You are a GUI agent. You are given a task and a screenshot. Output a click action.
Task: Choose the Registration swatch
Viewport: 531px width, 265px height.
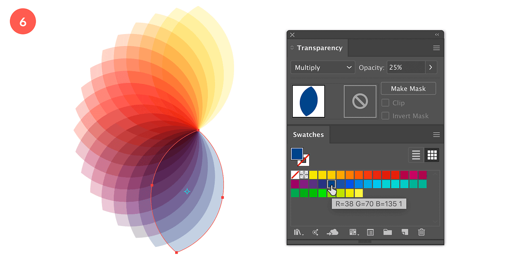pyautogui.click(x=304, y=175)
